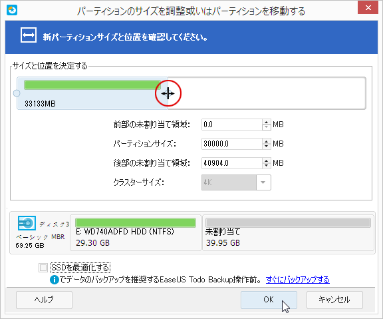This screenshot has height=319, width=383.
Task: Click the 前部の未割り当て領域 label
Action: [x=152, y=125]
